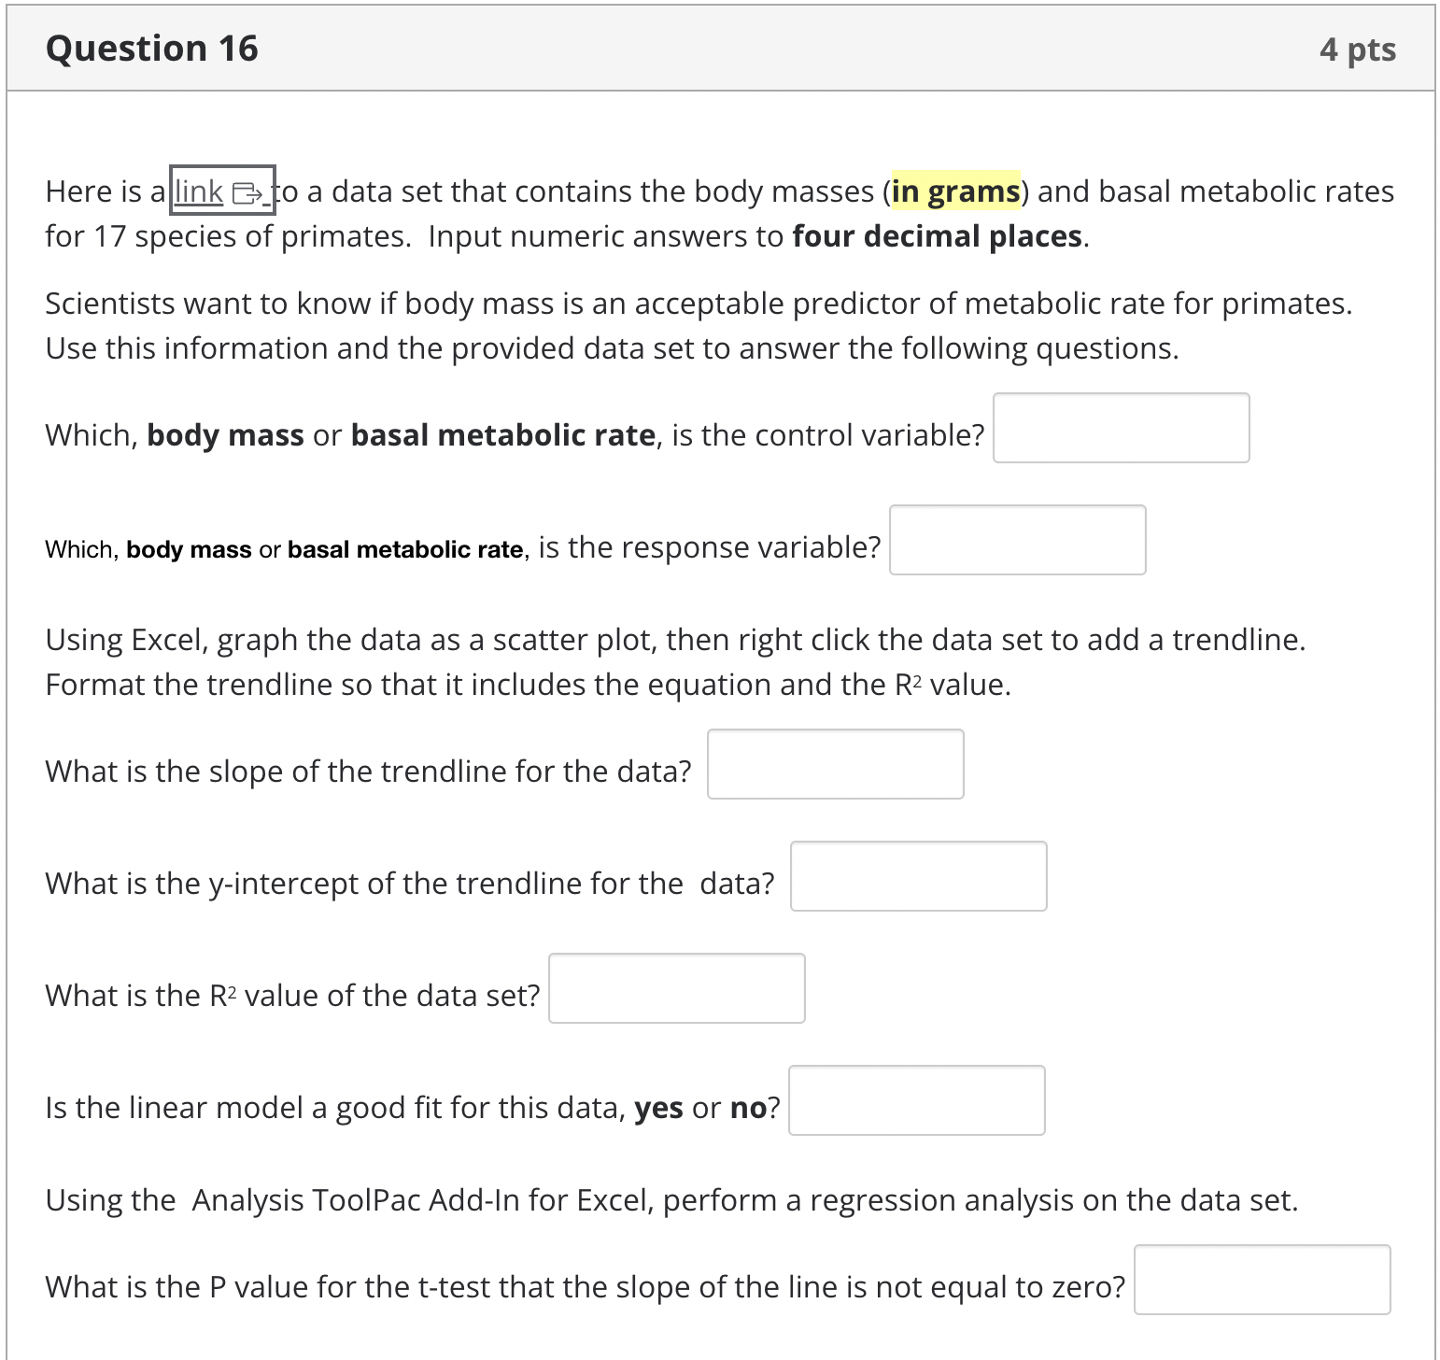
Task: Click the y-intercept answer box
Action: (918, 876)
